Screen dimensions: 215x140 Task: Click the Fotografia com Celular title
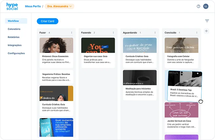178,56
